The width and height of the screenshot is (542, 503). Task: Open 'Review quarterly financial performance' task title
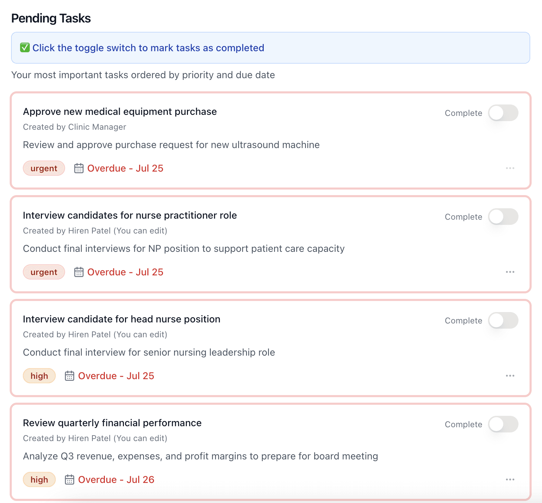[112, 423]
